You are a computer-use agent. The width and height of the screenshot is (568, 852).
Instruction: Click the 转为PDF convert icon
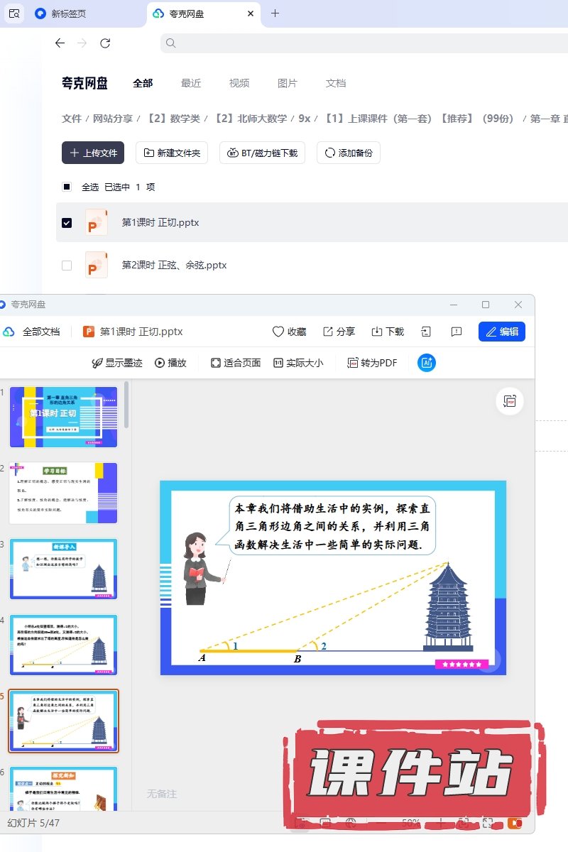[x=353, y=363]
